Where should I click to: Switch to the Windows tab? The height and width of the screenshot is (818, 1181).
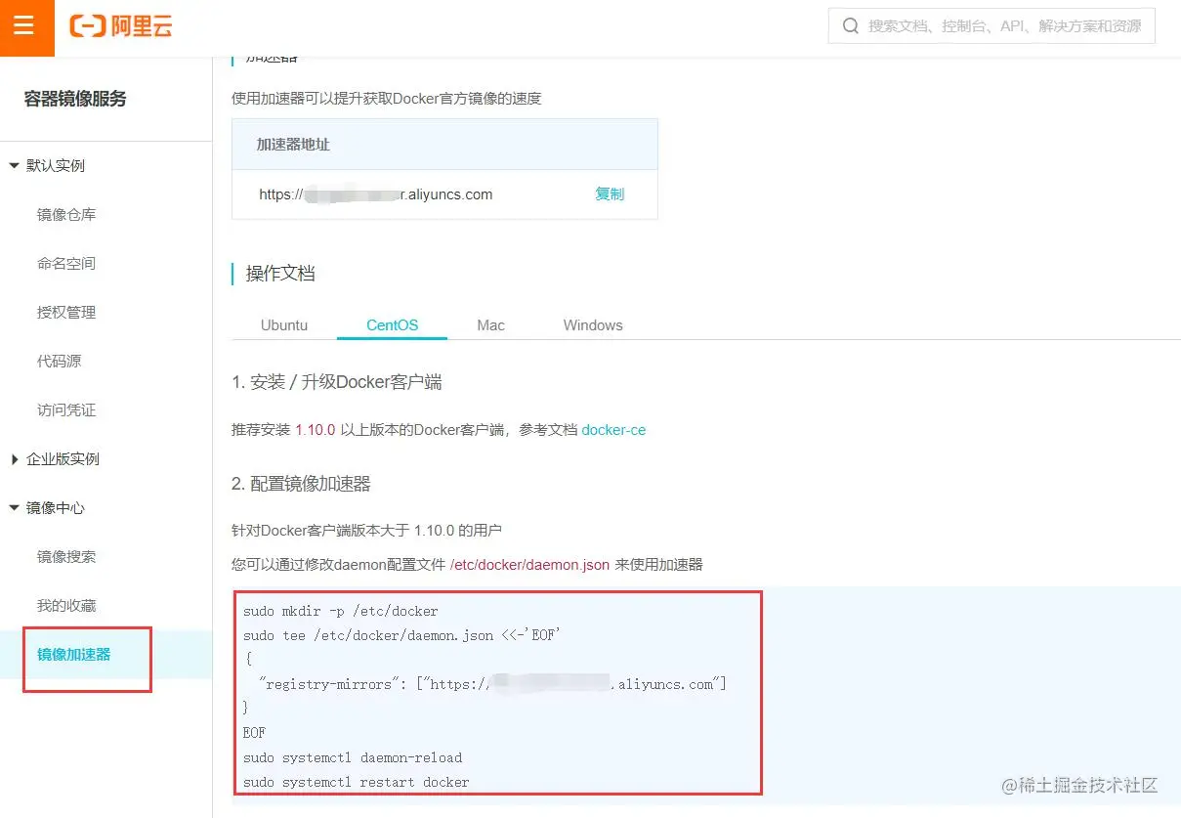tap(593, 325)
